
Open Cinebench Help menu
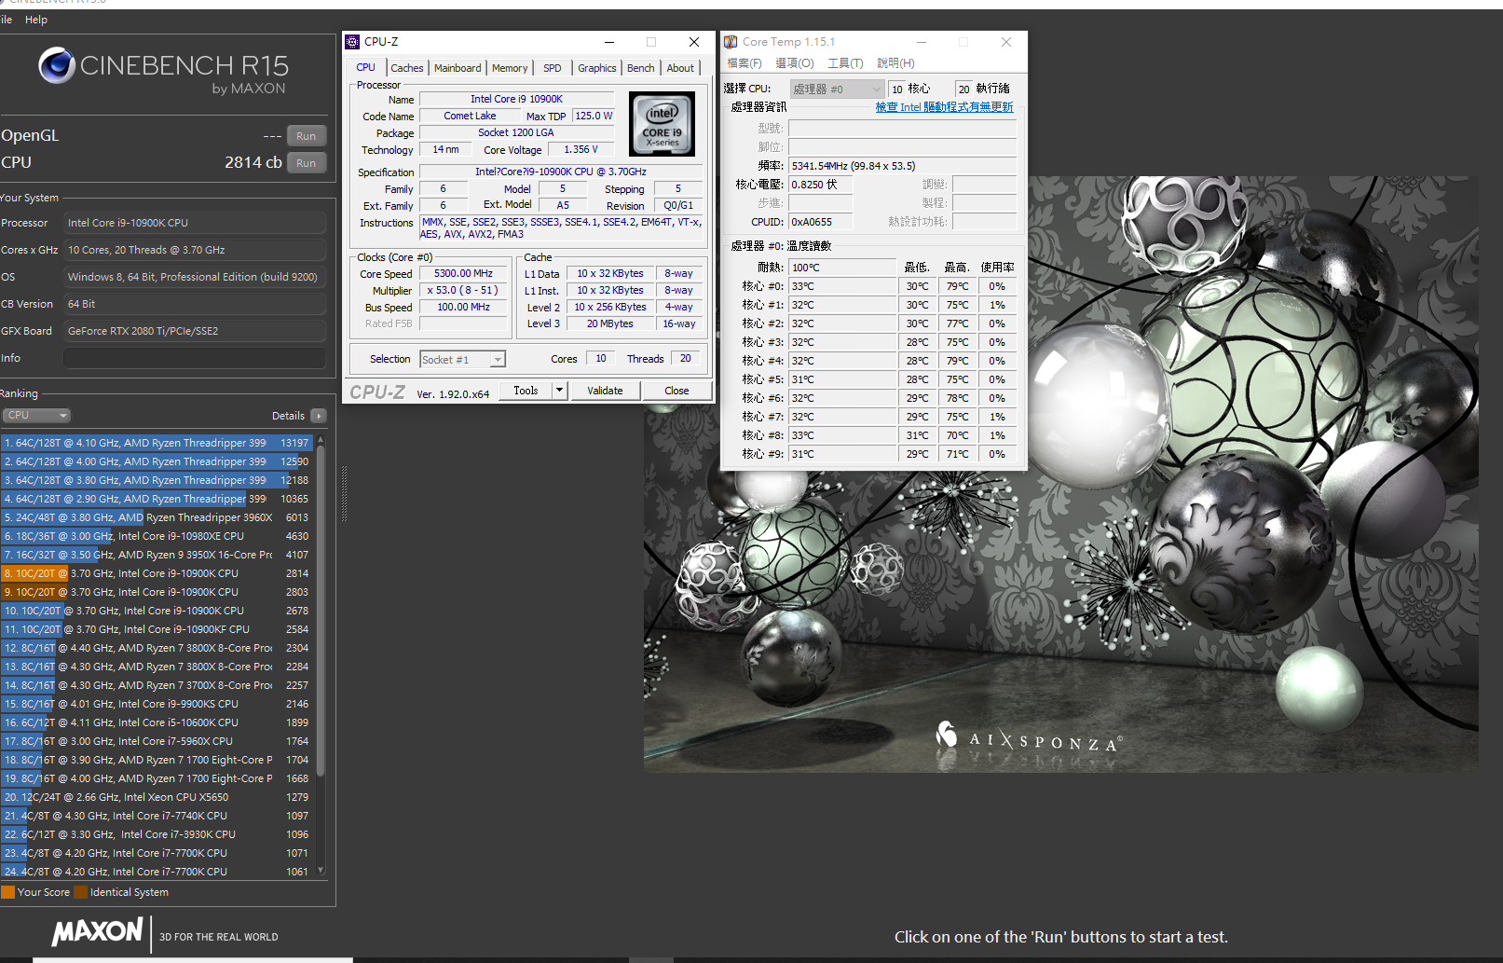click(x=36, y=20)
